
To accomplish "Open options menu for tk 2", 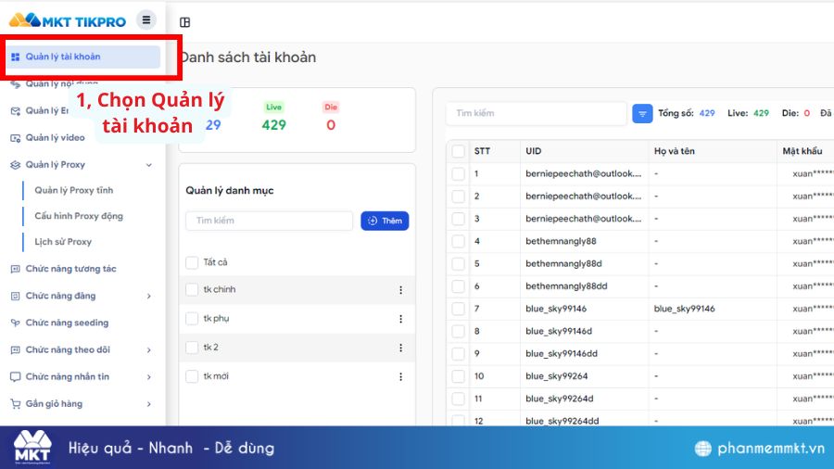I will coord(400,348).
